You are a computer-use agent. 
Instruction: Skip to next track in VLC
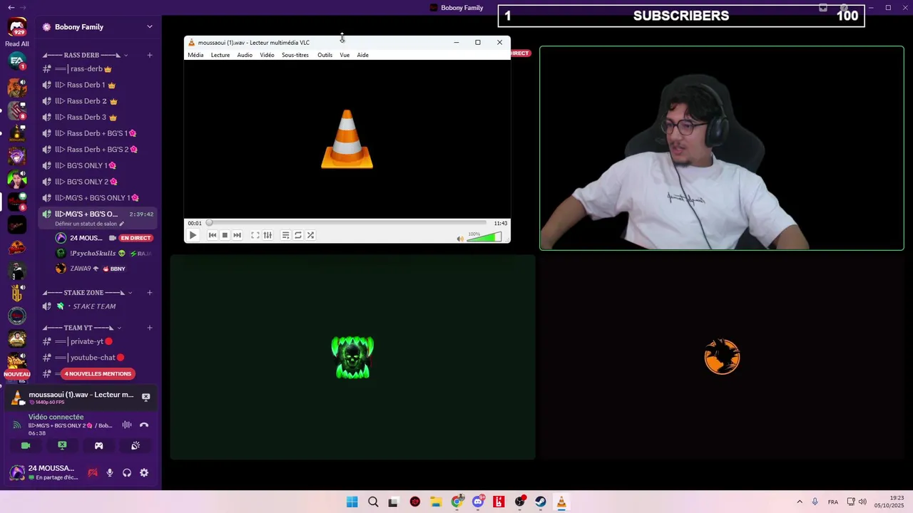pyautogui.click(x=237, y=235)
